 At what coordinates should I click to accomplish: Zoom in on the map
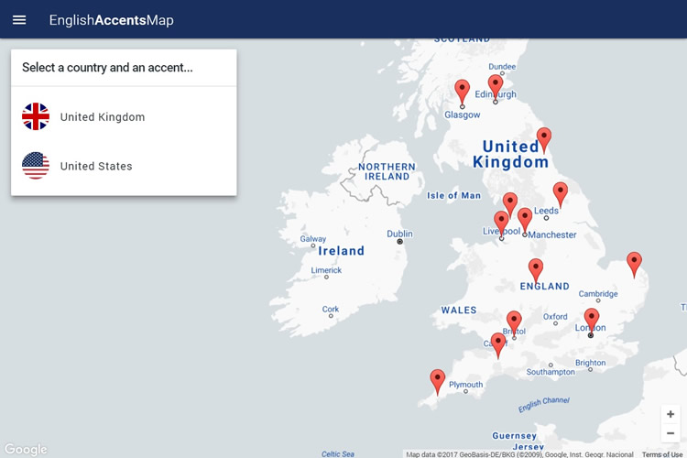(x=671, y=414)
